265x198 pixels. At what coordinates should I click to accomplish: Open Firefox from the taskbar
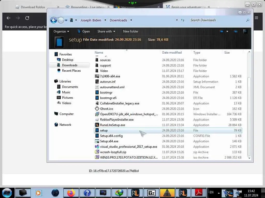71,193
